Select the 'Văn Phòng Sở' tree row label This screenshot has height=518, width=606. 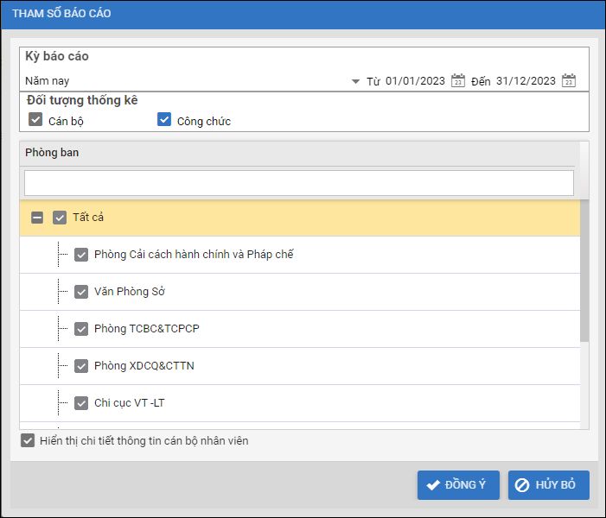coord(130,292)
